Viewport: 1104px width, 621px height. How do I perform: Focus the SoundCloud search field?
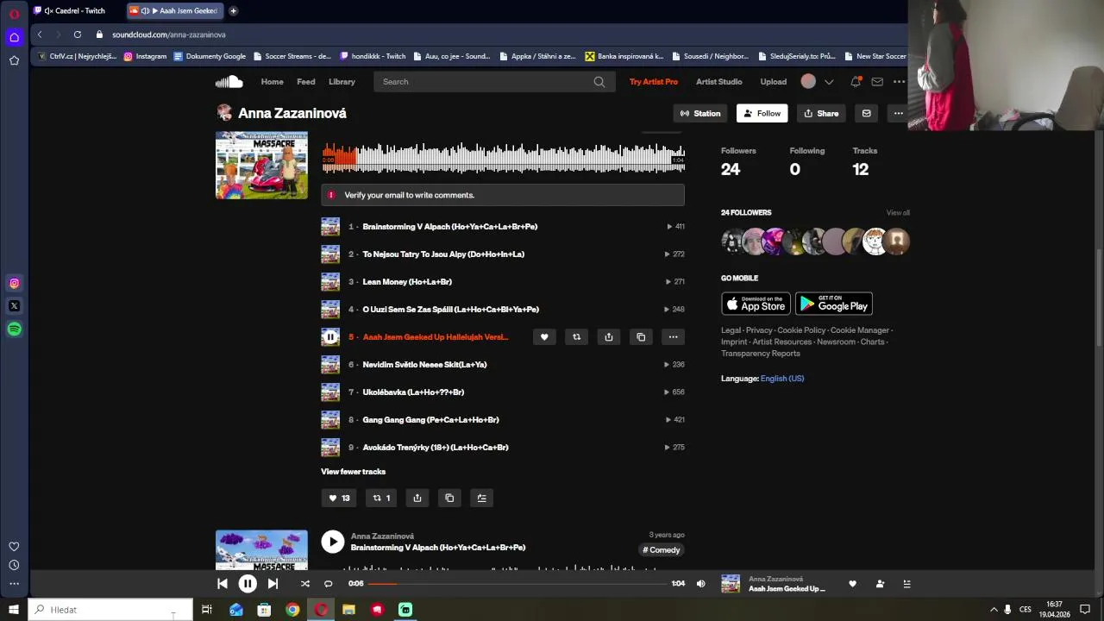tap(494, 82)
